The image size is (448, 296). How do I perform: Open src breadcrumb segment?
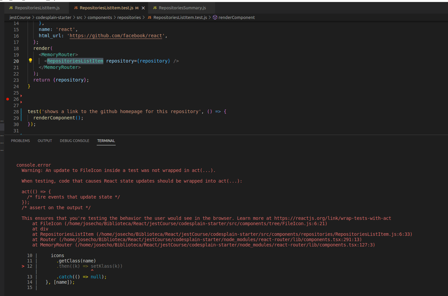coord(79,17)
